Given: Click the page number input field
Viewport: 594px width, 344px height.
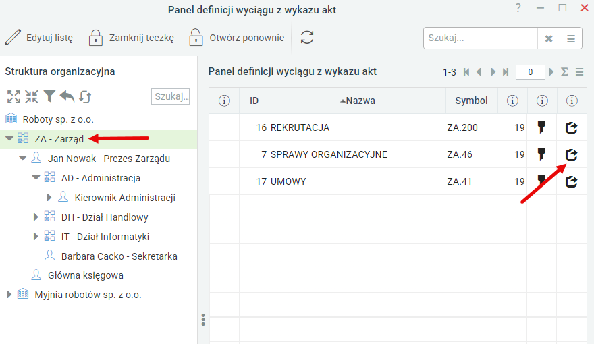Looking at the screenshot, I should 531,72.
